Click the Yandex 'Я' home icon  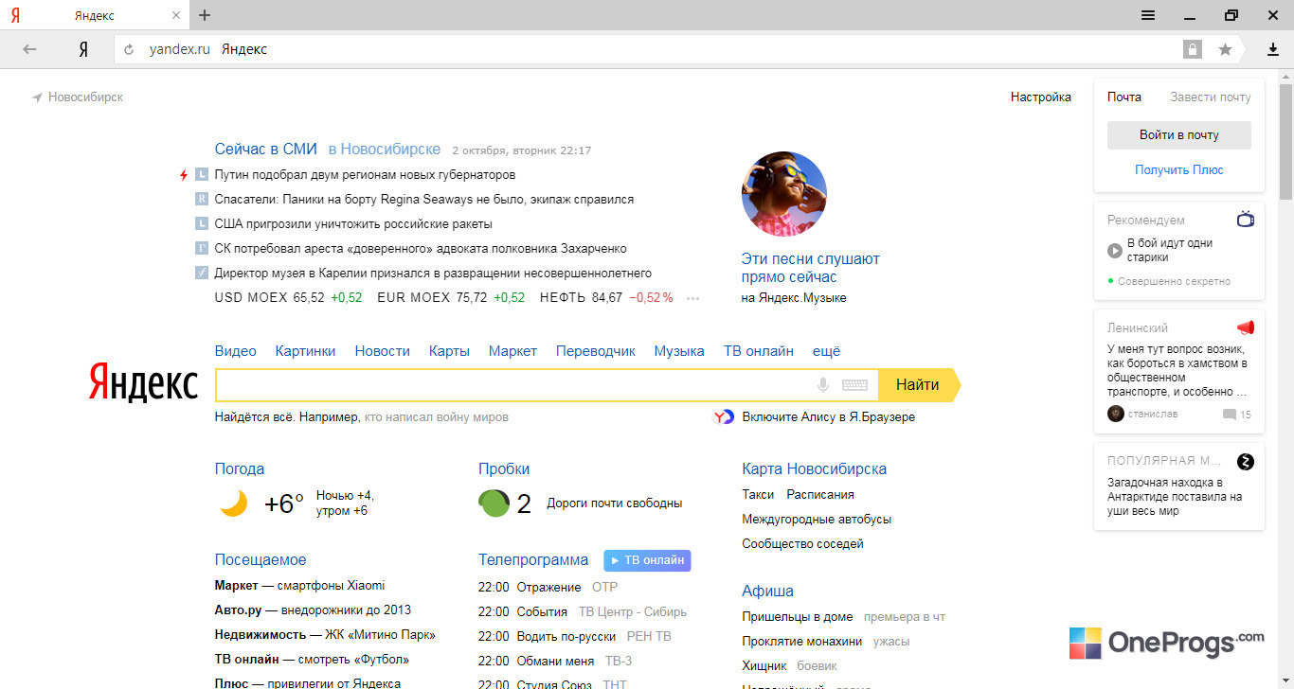pyautogui.click(x=83, y=49)
